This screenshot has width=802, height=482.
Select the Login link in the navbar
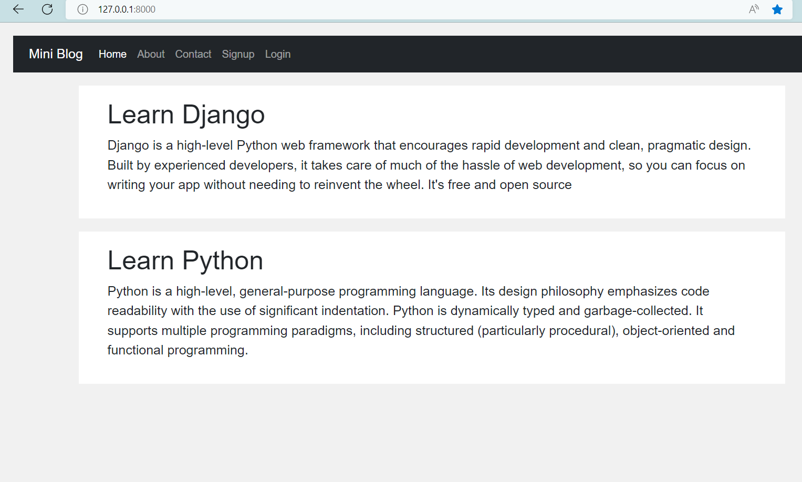(278, 54)
